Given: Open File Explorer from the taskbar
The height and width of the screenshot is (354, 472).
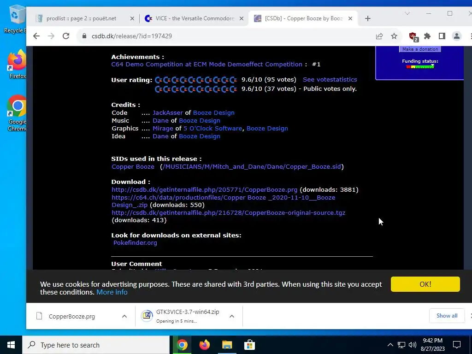Looking at the screenshot, I should (227, 345).
